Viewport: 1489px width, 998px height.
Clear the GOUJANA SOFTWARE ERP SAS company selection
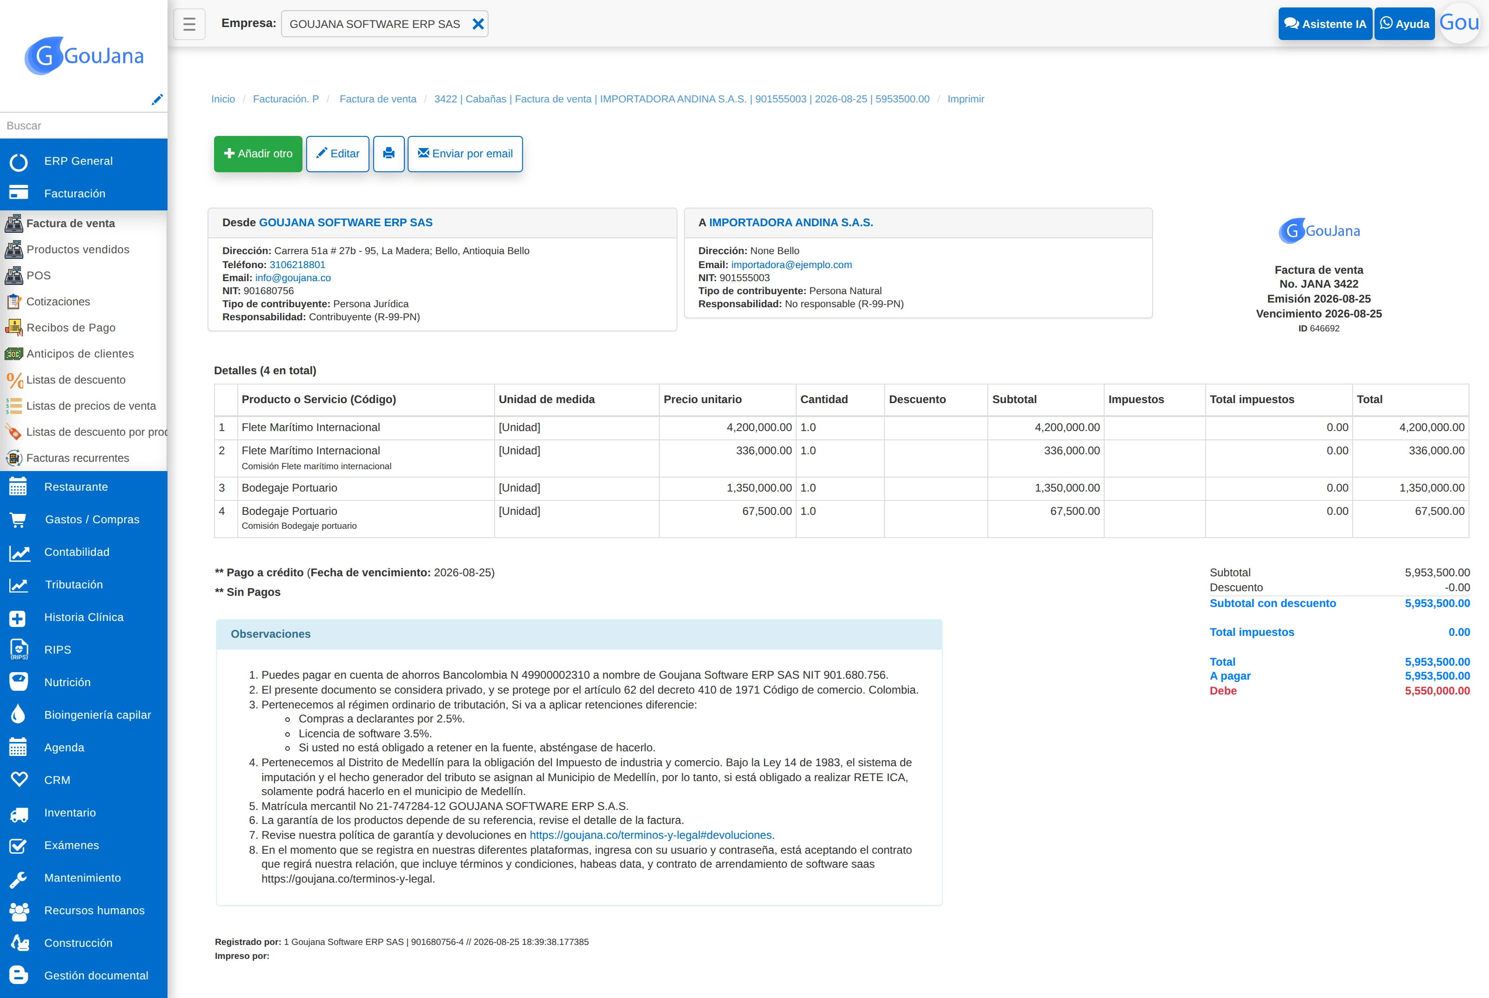coord(478,24)
